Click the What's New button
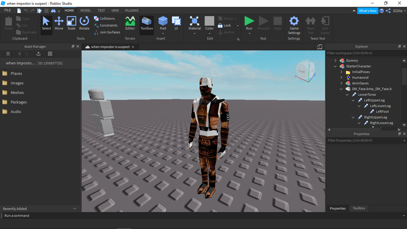This screenshot has height=229, width=407. coord(368,11)
